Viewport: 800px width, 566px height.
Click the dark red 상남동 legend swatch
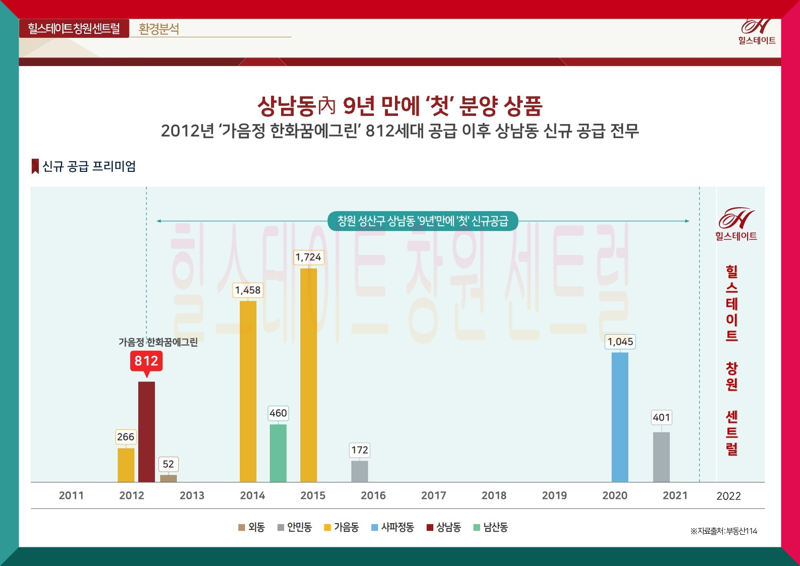pyautogui.click(x=430, y=528)
